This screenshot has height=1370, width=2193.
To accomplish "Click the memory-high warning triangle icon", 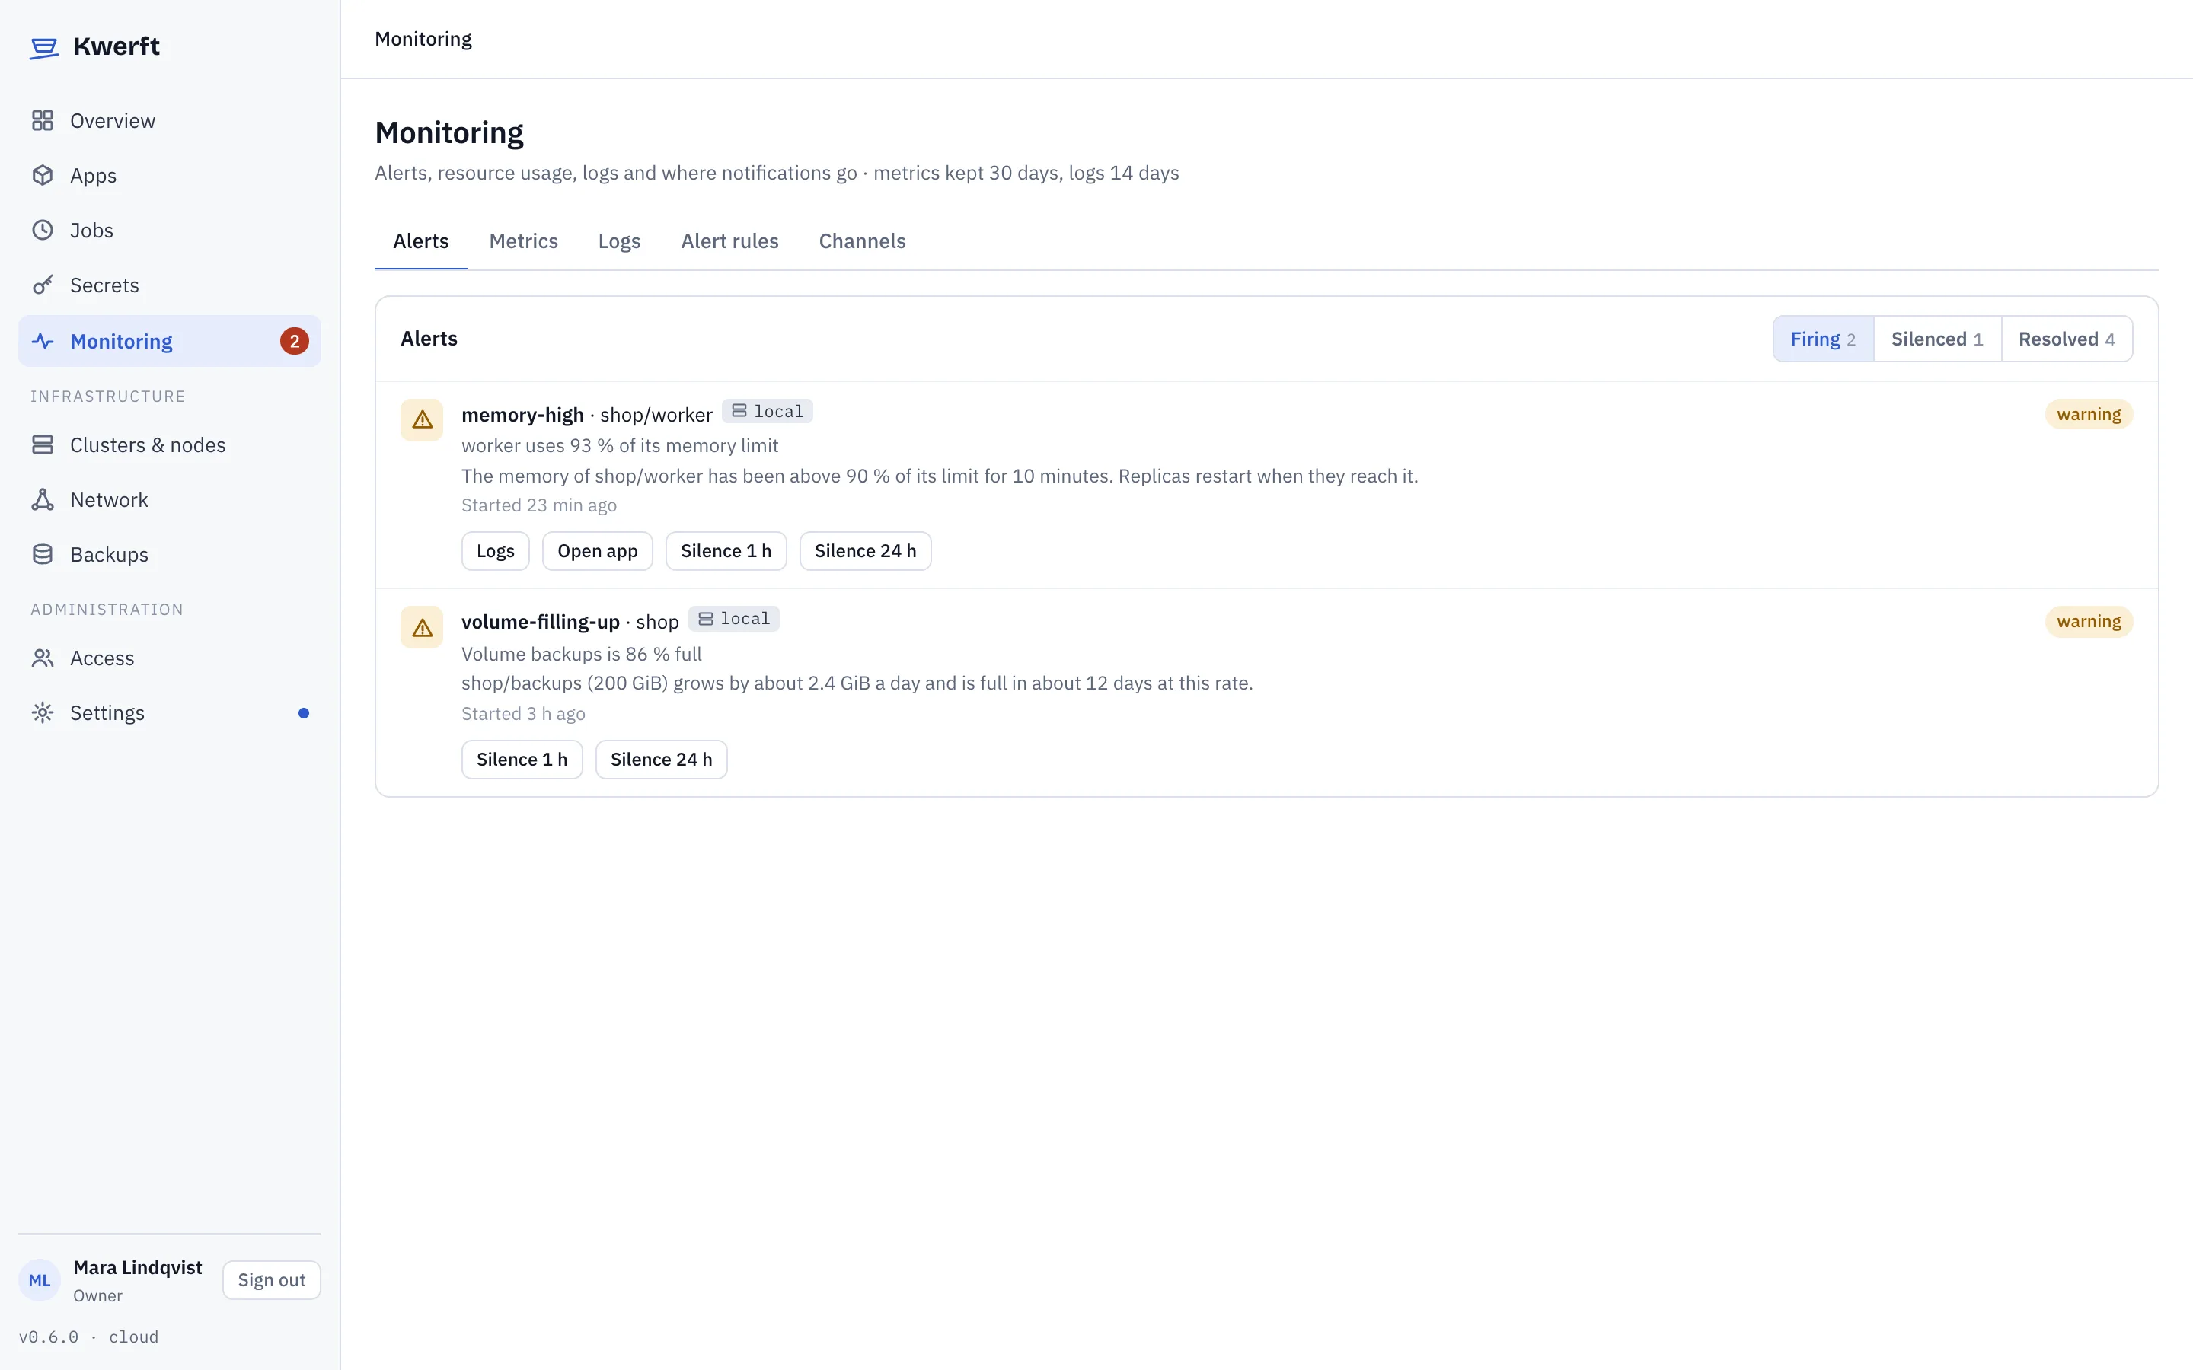I will point(423,420).
